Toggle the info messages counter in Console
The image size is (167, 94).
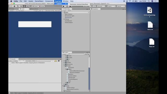tap(52, 61)
